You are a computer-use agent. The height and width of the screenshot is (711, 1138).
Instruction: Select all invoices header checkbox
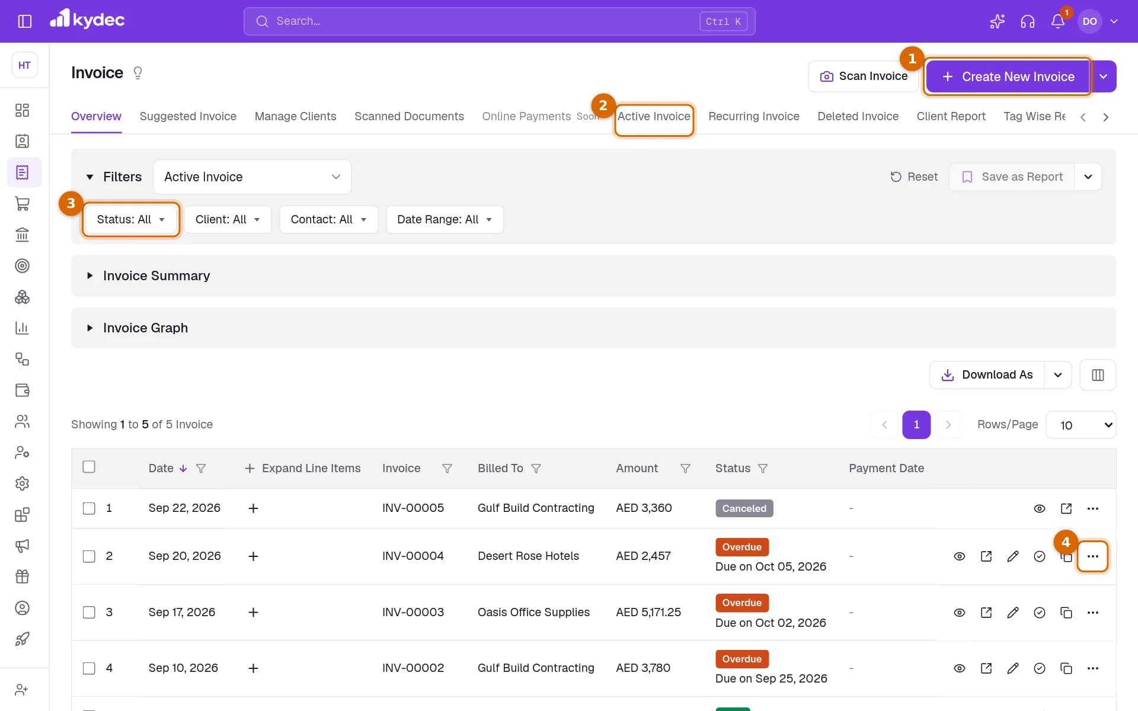tap(89, 467)
